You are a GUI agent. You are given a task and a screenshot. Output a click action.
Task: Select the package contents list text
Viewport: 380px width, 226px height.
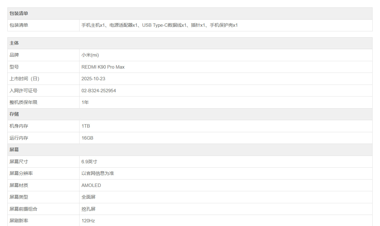click(159, 25)
